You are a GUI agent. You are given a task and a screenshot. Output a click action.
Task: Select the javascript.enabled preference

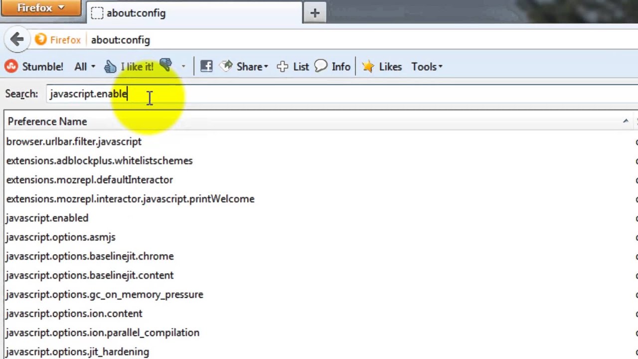(319, 218)
